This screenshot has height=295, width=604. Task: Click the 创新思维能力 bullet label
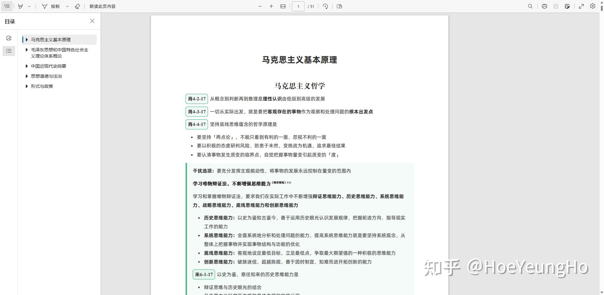(x=220, y=262)
